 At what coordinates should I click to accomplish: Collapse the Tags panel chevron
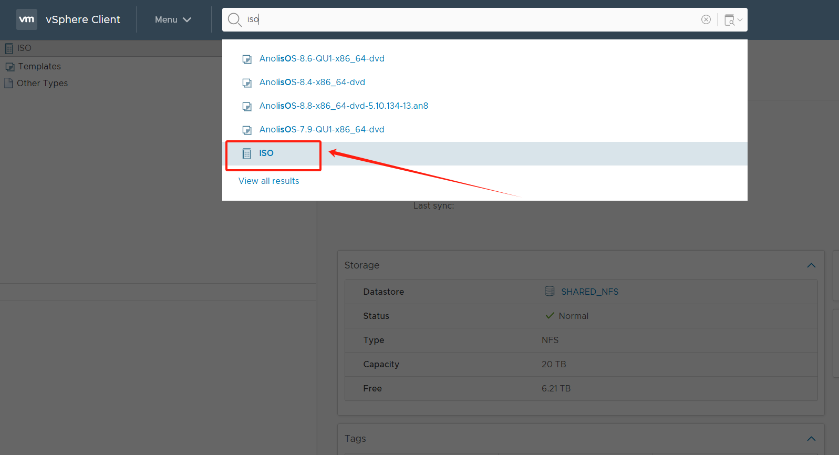point(811,439)
